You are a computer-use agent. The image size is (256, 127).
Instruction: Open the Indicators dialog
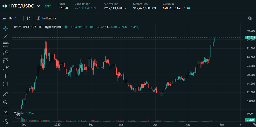click(x=47, y=18)
